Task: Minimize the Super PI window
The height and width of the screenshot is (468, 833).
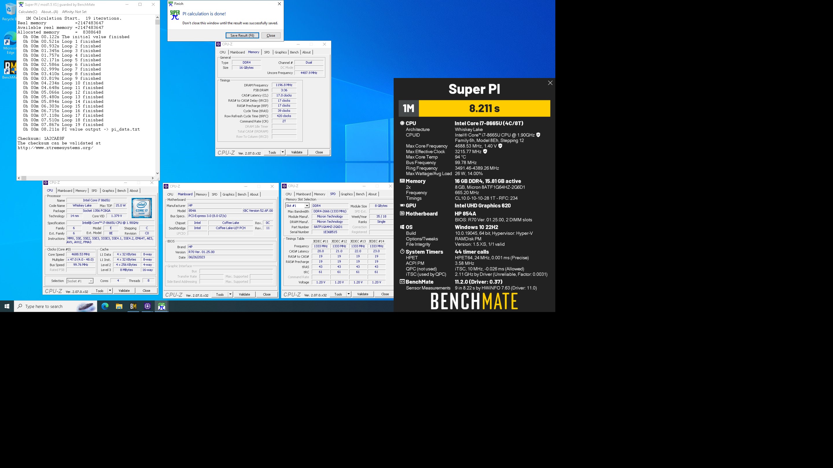Action: click(127, 4)
